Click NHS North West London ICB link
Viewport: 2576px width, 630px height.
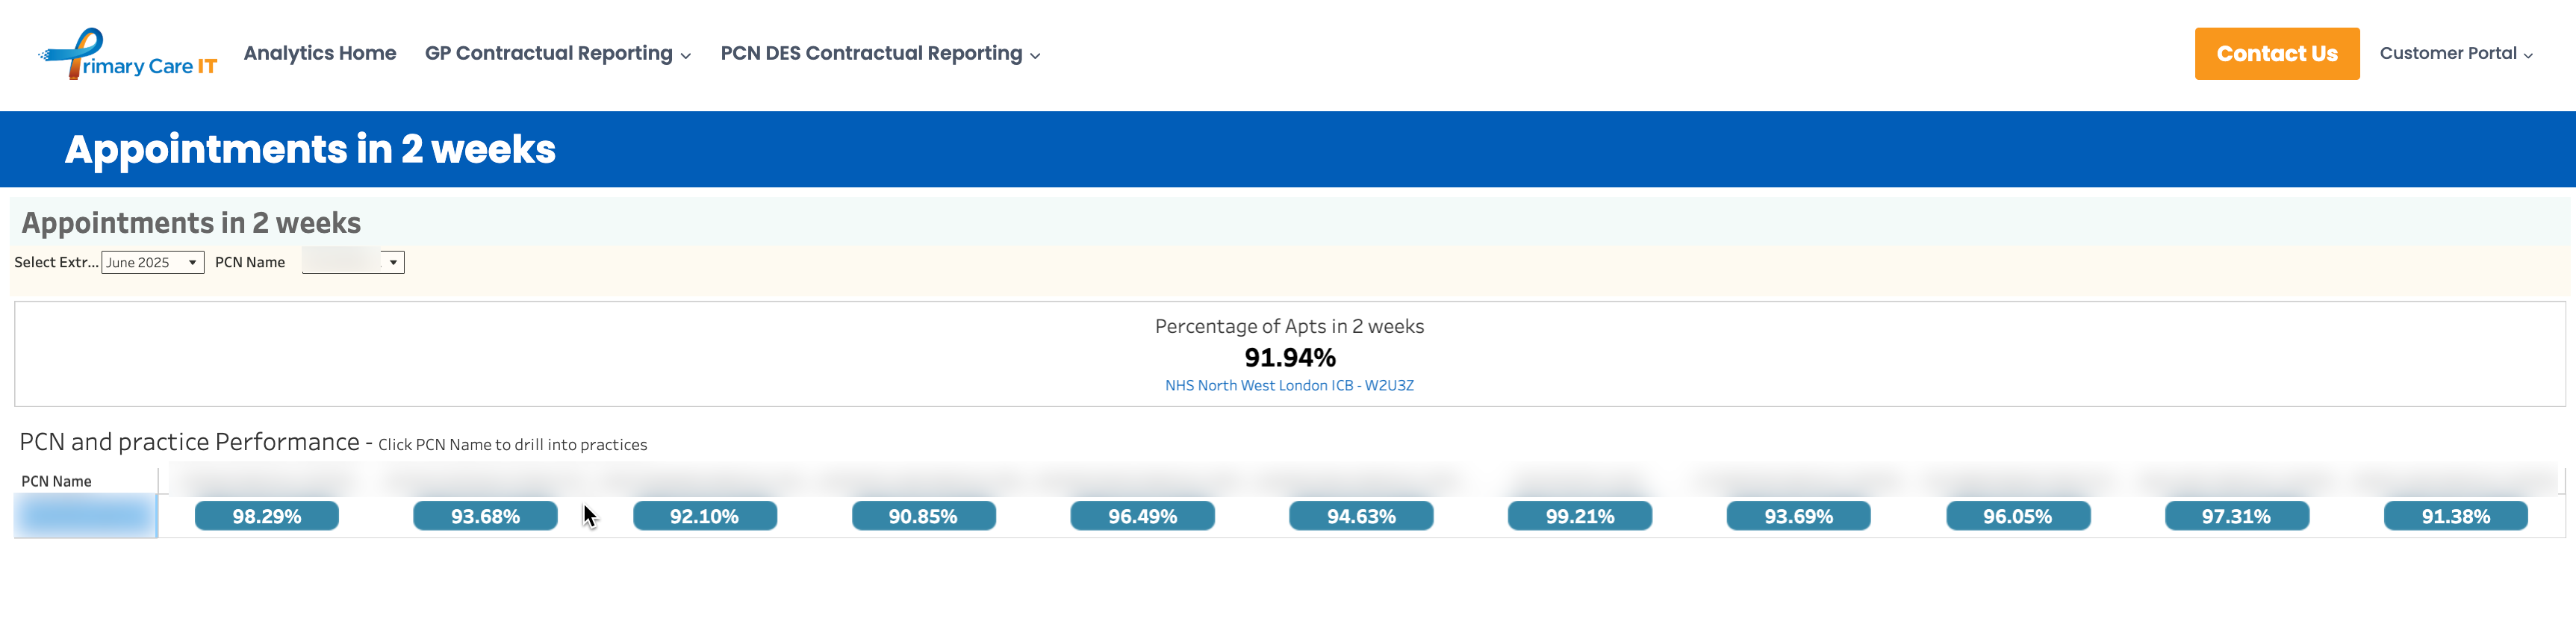pos(1288,385)
